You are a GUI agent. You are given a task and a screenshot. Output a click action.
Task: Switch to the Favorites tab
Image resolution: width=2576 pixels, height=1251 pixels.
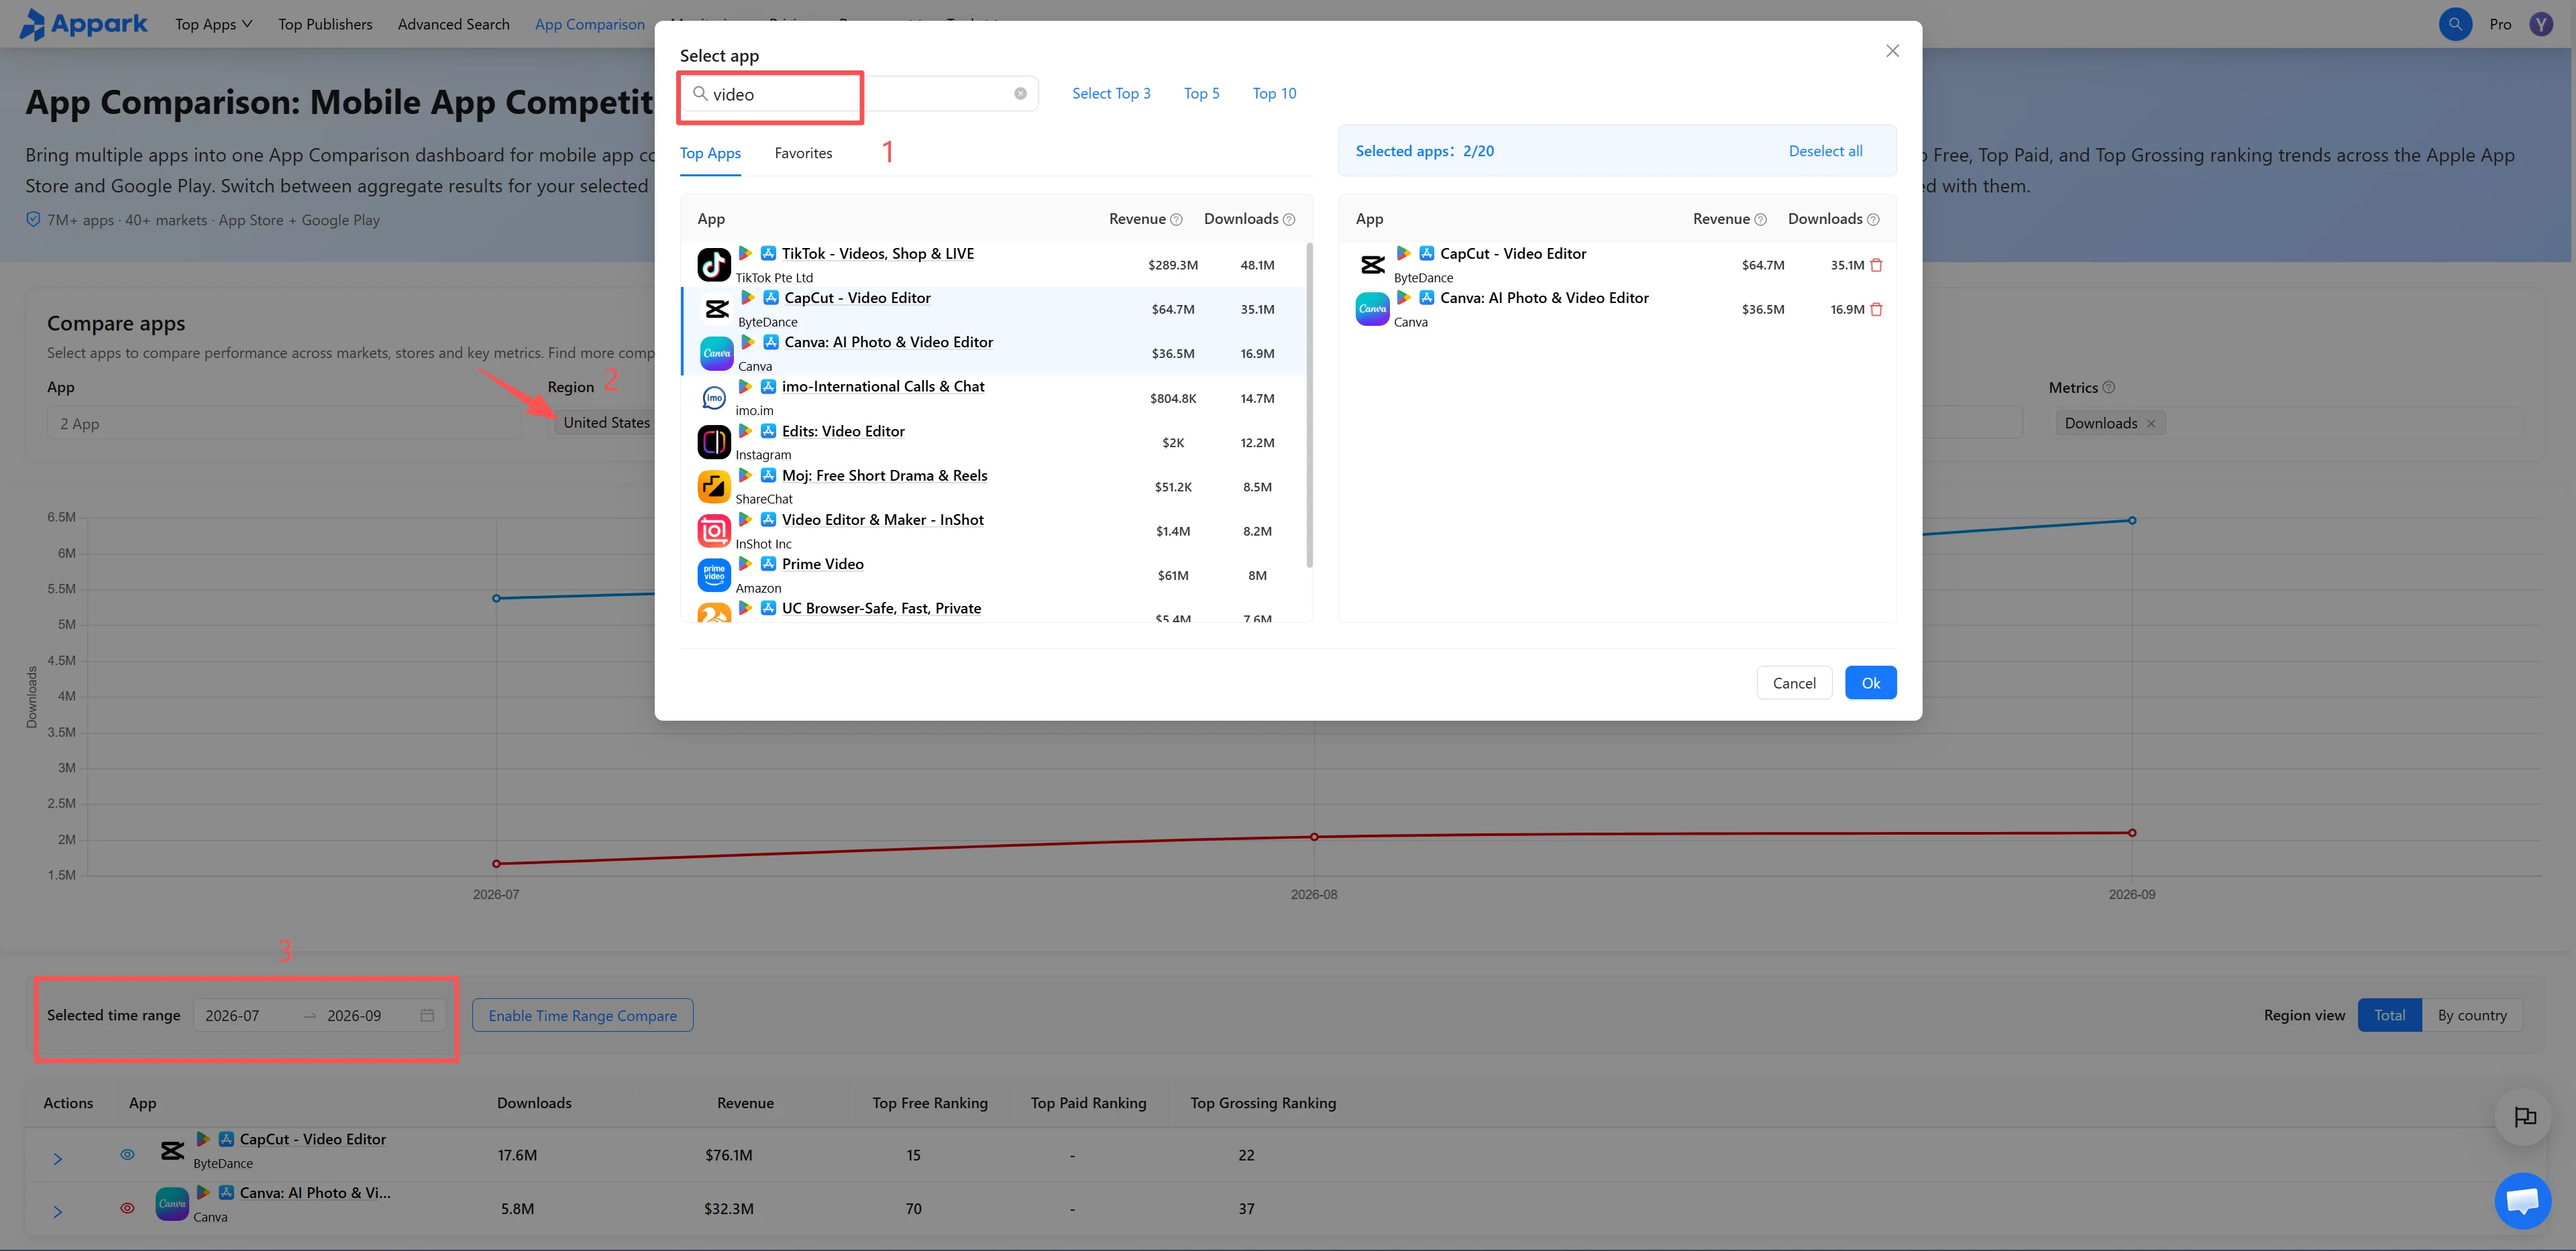point(803,153)
